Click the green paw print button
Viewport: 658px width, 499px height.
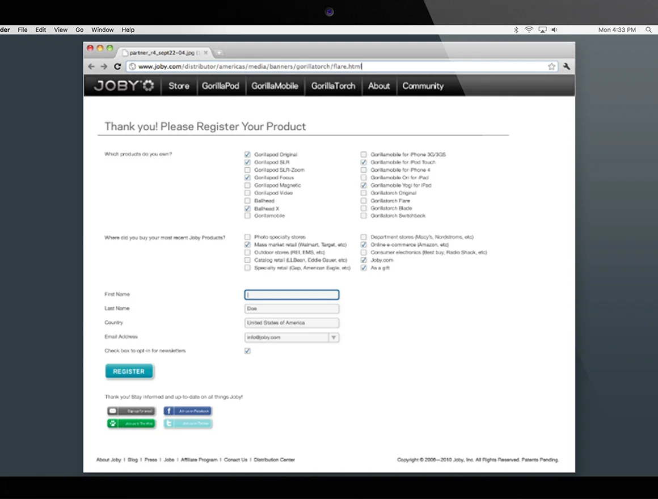(131, 424)
